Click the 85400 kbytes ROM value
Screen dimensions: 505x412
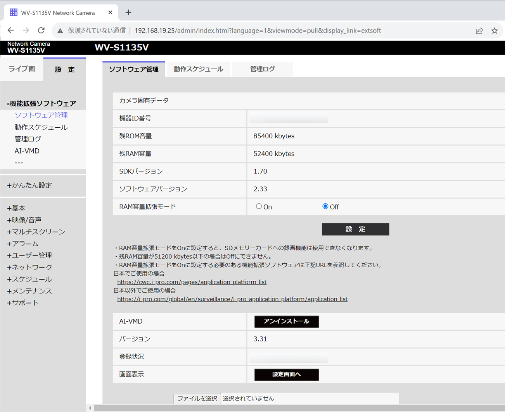point(274,136)
